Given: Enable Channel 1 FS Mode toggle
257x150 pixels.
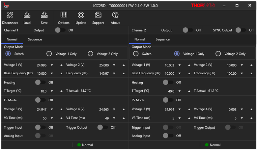Looking at the screenshot, I should tap(40, 100).
